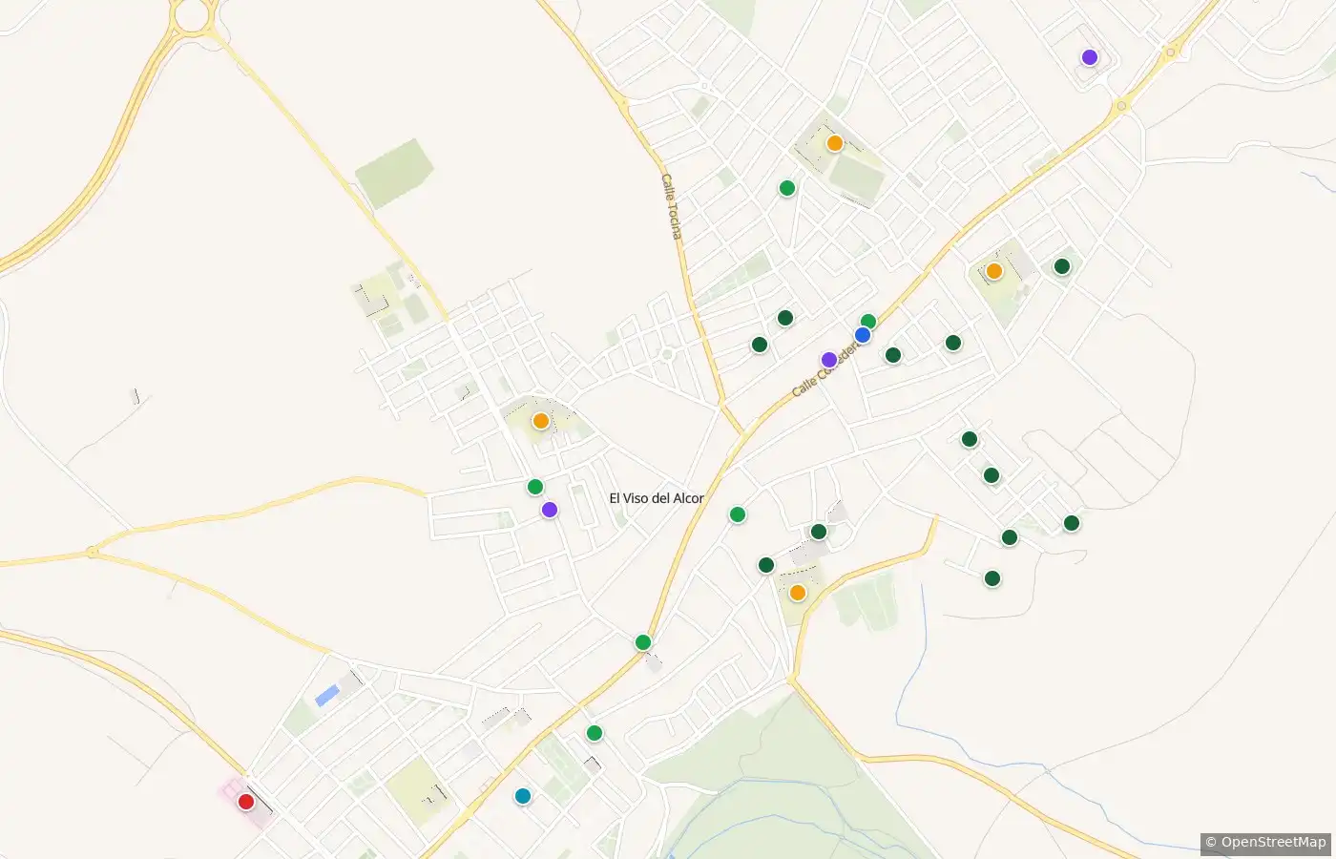
Task: Select the northernmost orange marker
Action: click(835, 143)
